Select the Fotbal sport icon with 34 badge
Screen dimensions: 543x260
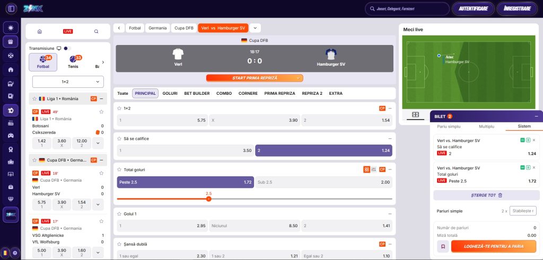[x=43, y=62]
